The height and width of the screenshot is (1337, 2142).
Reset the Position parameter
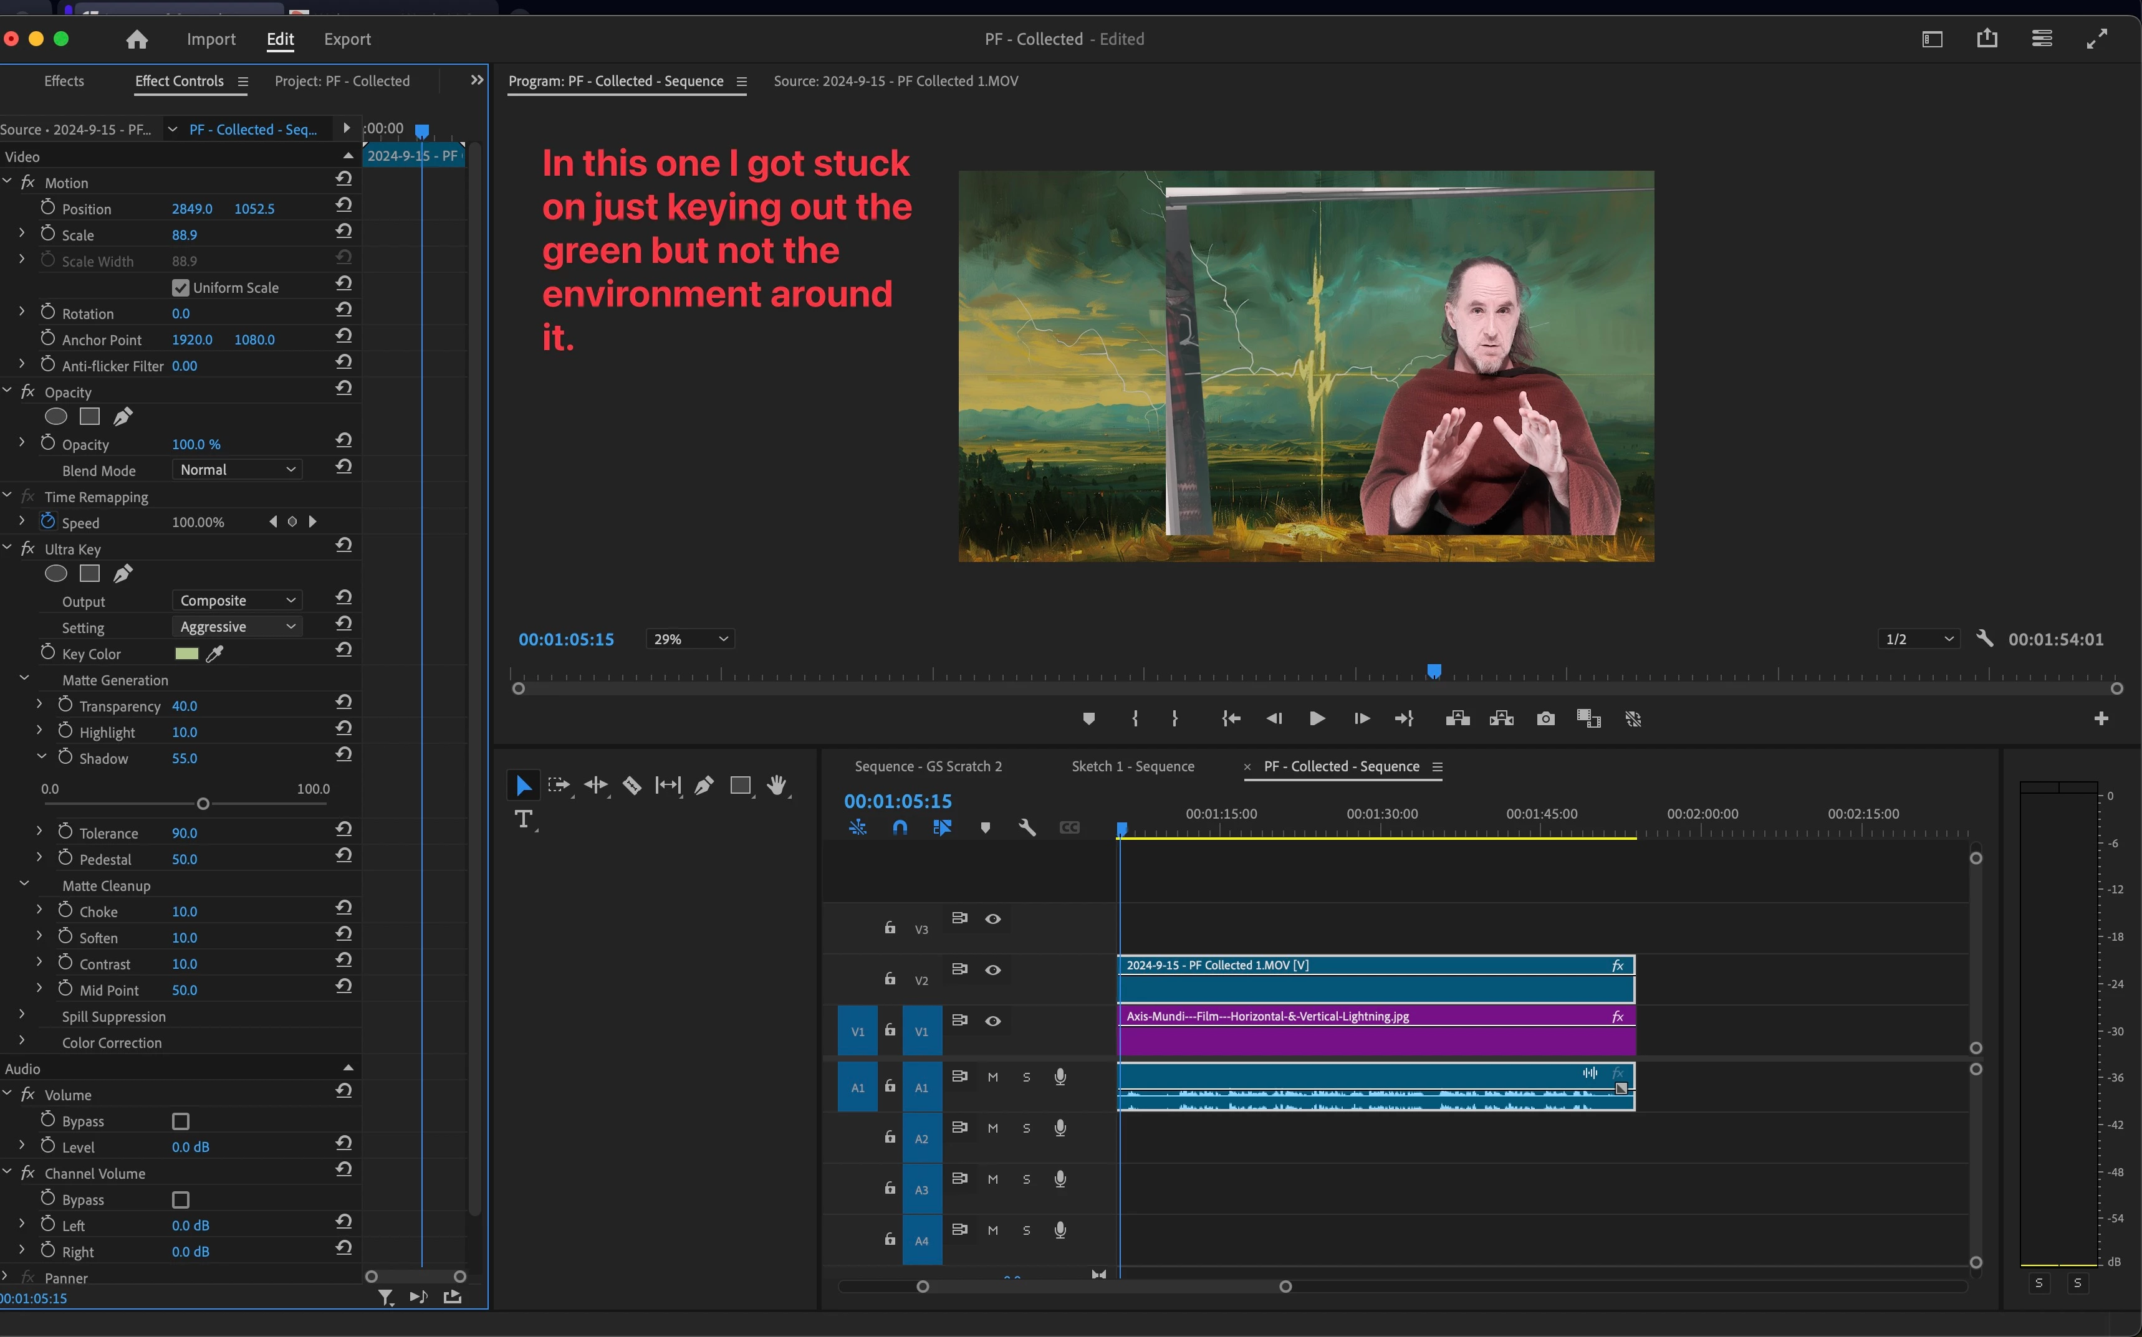point(344,205)
